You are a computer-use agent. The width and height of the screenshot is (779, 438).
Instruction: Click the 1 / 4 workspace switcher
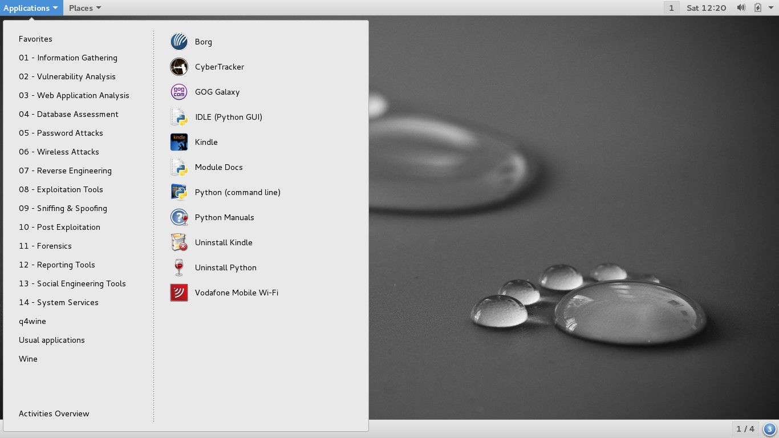point(745,429)
